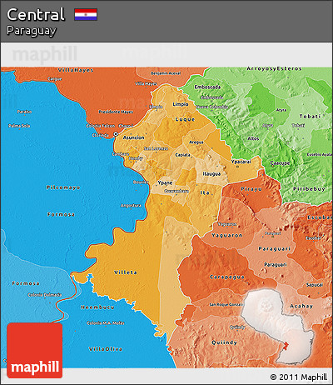This screenshot has width=333, height=385.
Task: Select the "Luque" map label
Action: (x=185, y=119)
